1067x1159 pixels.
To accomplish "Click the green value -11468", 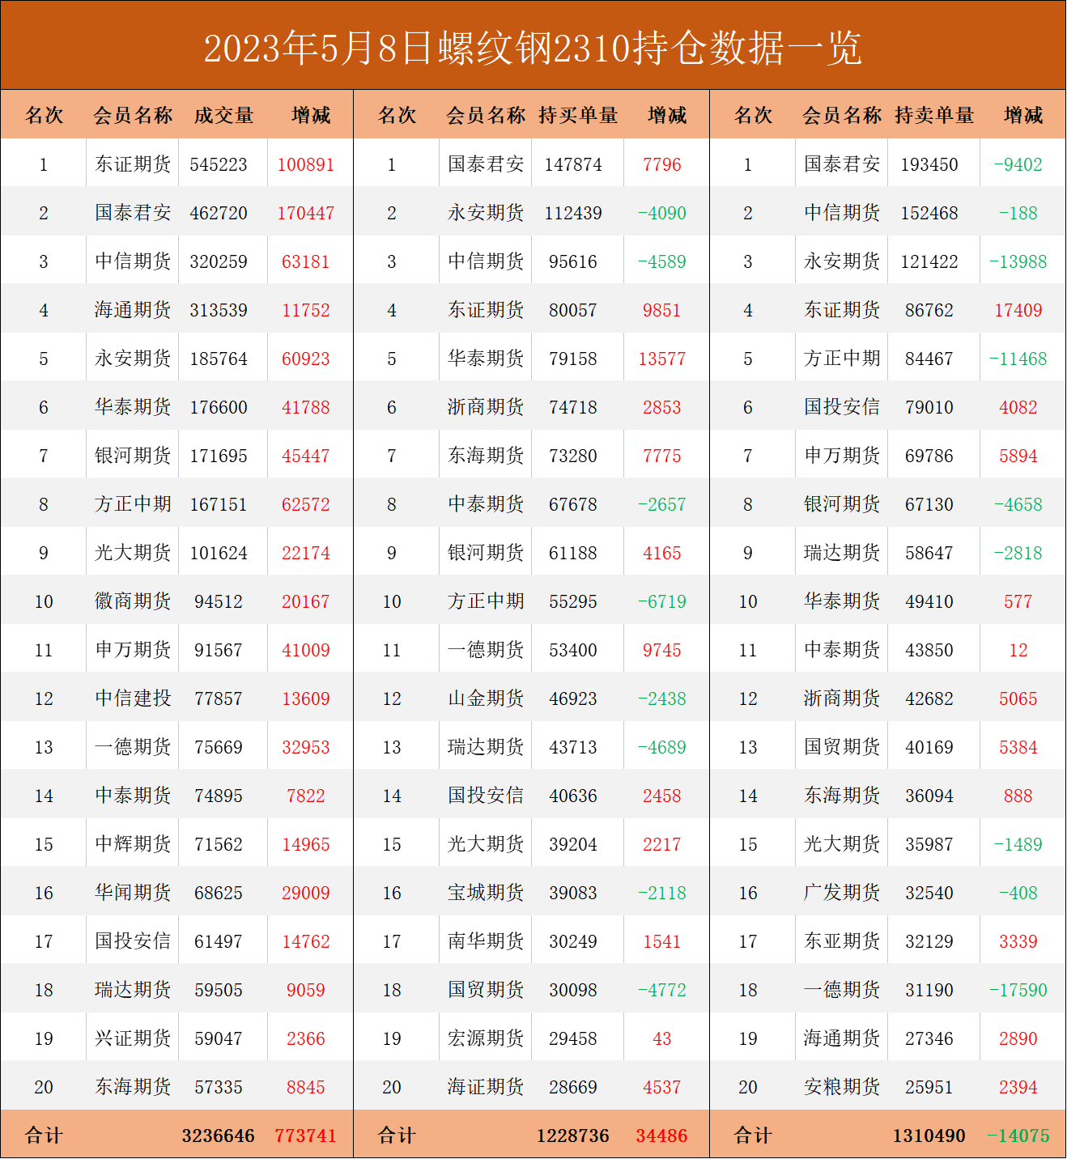I will (x=1018, y=359).
